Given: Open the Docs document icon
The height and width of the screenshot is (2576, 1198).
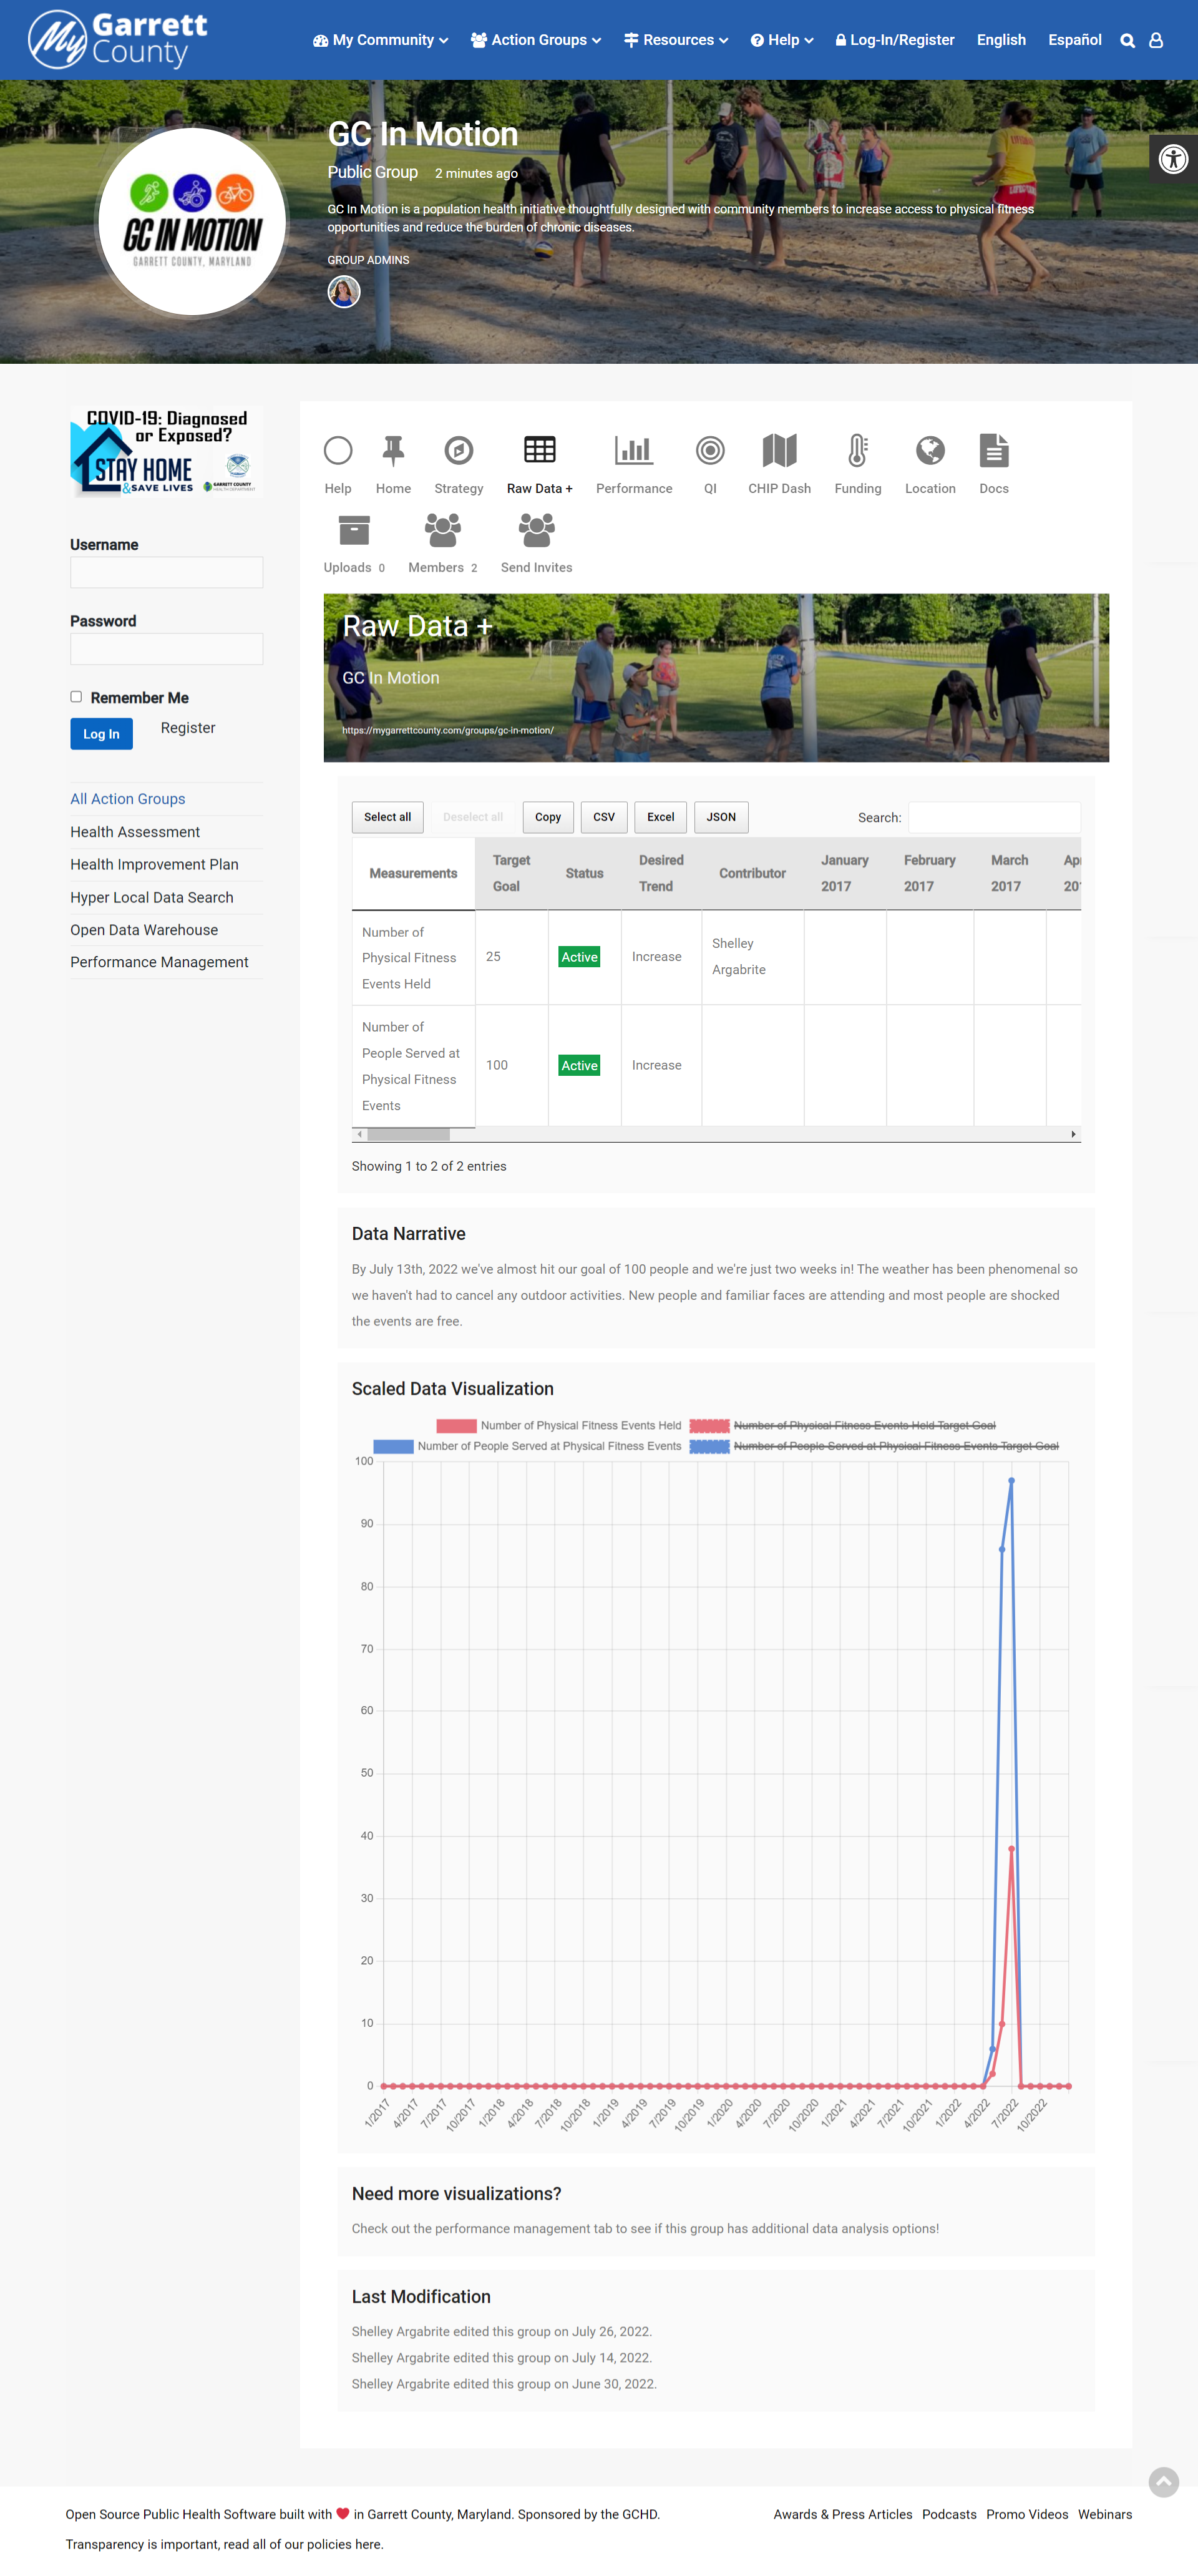Looking at the screenshot, I should 994,451.
